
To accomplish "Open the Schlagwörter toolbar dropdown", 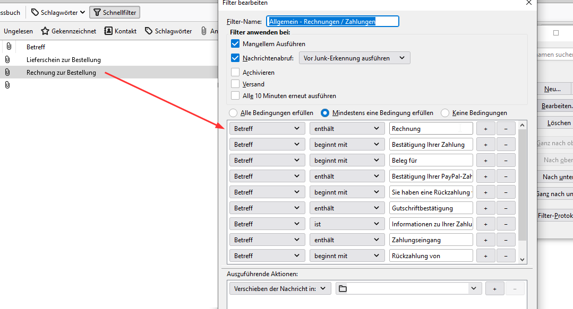I will (x=58, y=12).
